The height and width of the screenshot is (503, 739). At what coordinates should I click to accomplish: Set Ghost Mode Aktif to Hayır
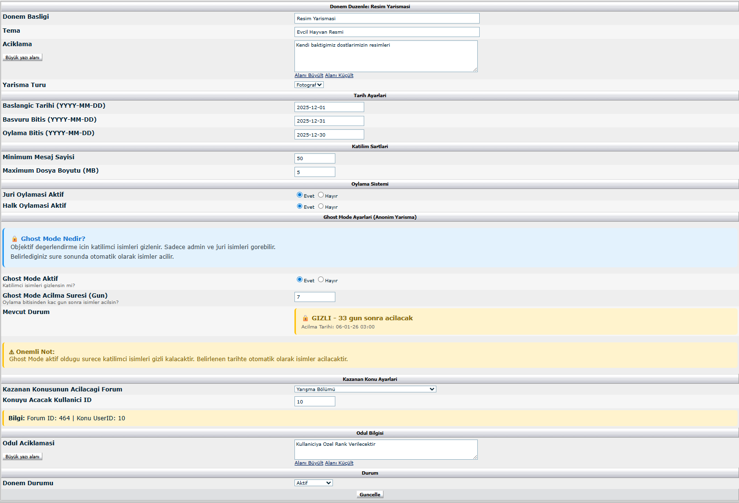(321, 280)
